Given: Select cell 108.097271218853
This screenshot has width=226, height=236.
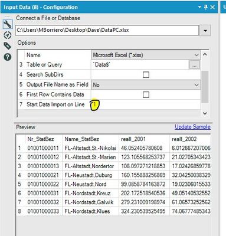Looking at the screenshot, I should tap(144, 166).
